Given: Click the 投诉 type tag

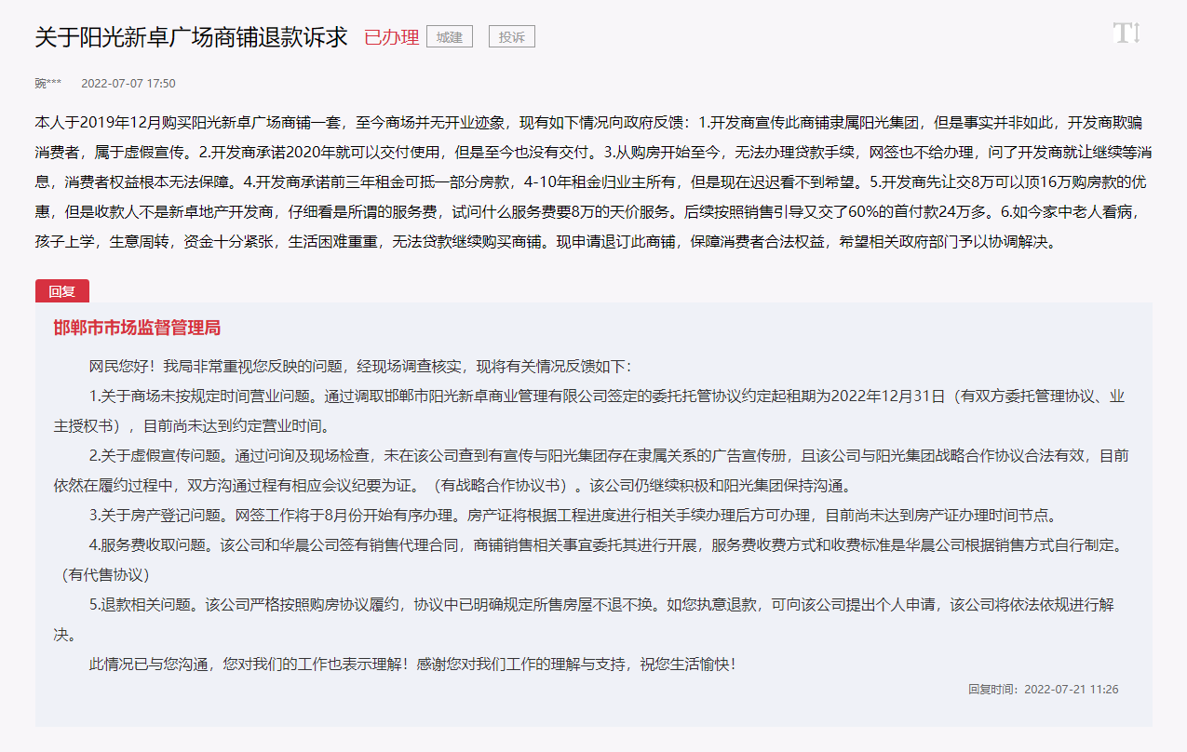Looking at the screenshot, I should click(x=512, y=37).
